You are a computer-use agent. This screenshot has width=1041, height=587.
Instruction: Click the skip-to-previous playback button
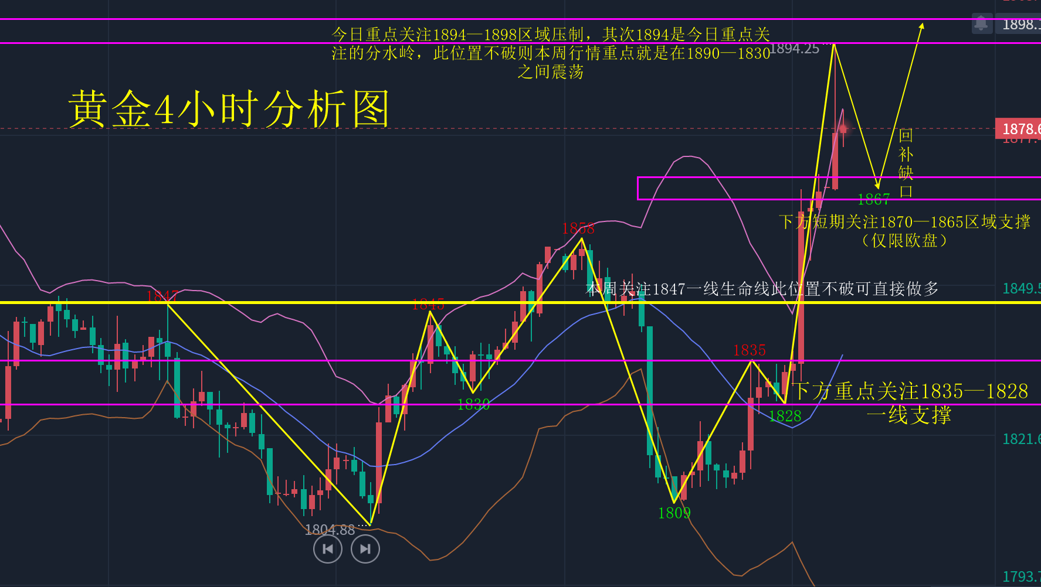pos(328,549)
